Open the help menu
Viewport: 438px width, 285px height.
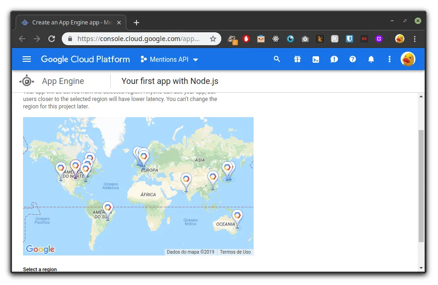click(x=352, y=59)
